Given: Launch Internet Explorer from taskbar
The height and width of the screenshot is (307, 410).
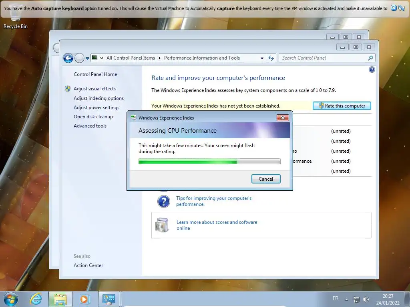Looking at the screenshot, I should click(36, 299).
